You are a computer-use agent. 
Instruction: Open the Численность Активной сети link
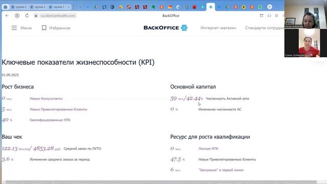click(x=227, y=99)
